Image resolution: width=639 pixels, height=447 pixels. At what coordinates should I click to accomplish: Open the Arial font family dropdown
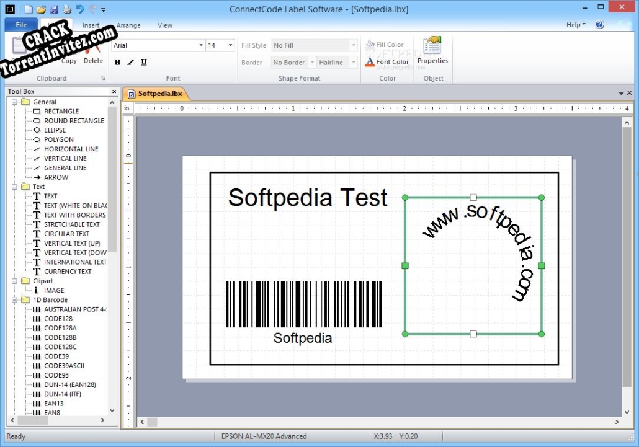[x=200, y=45]
